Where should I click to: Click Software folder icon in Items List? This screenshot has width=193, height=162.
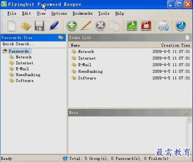point(74,78)
